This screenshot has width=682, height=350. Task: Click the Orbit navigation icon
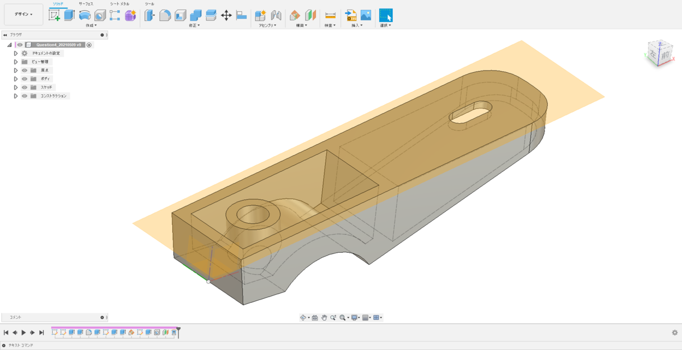coord(304,318)
